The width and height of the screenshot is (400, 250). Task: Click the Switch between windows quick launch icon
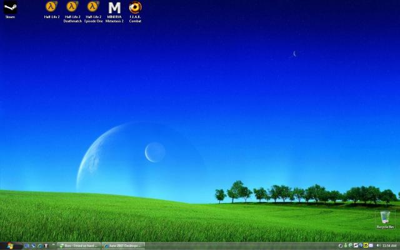click(x=33, y=246)
